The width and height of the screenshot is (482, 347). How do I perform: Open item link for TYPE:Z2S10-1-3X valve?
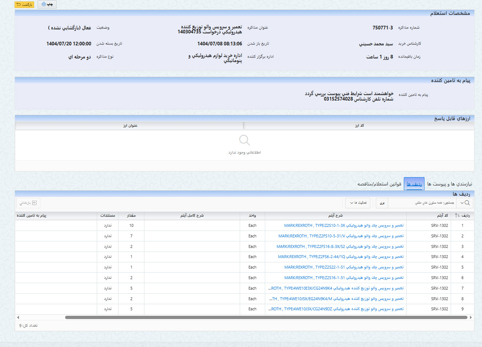pos(343,225)
